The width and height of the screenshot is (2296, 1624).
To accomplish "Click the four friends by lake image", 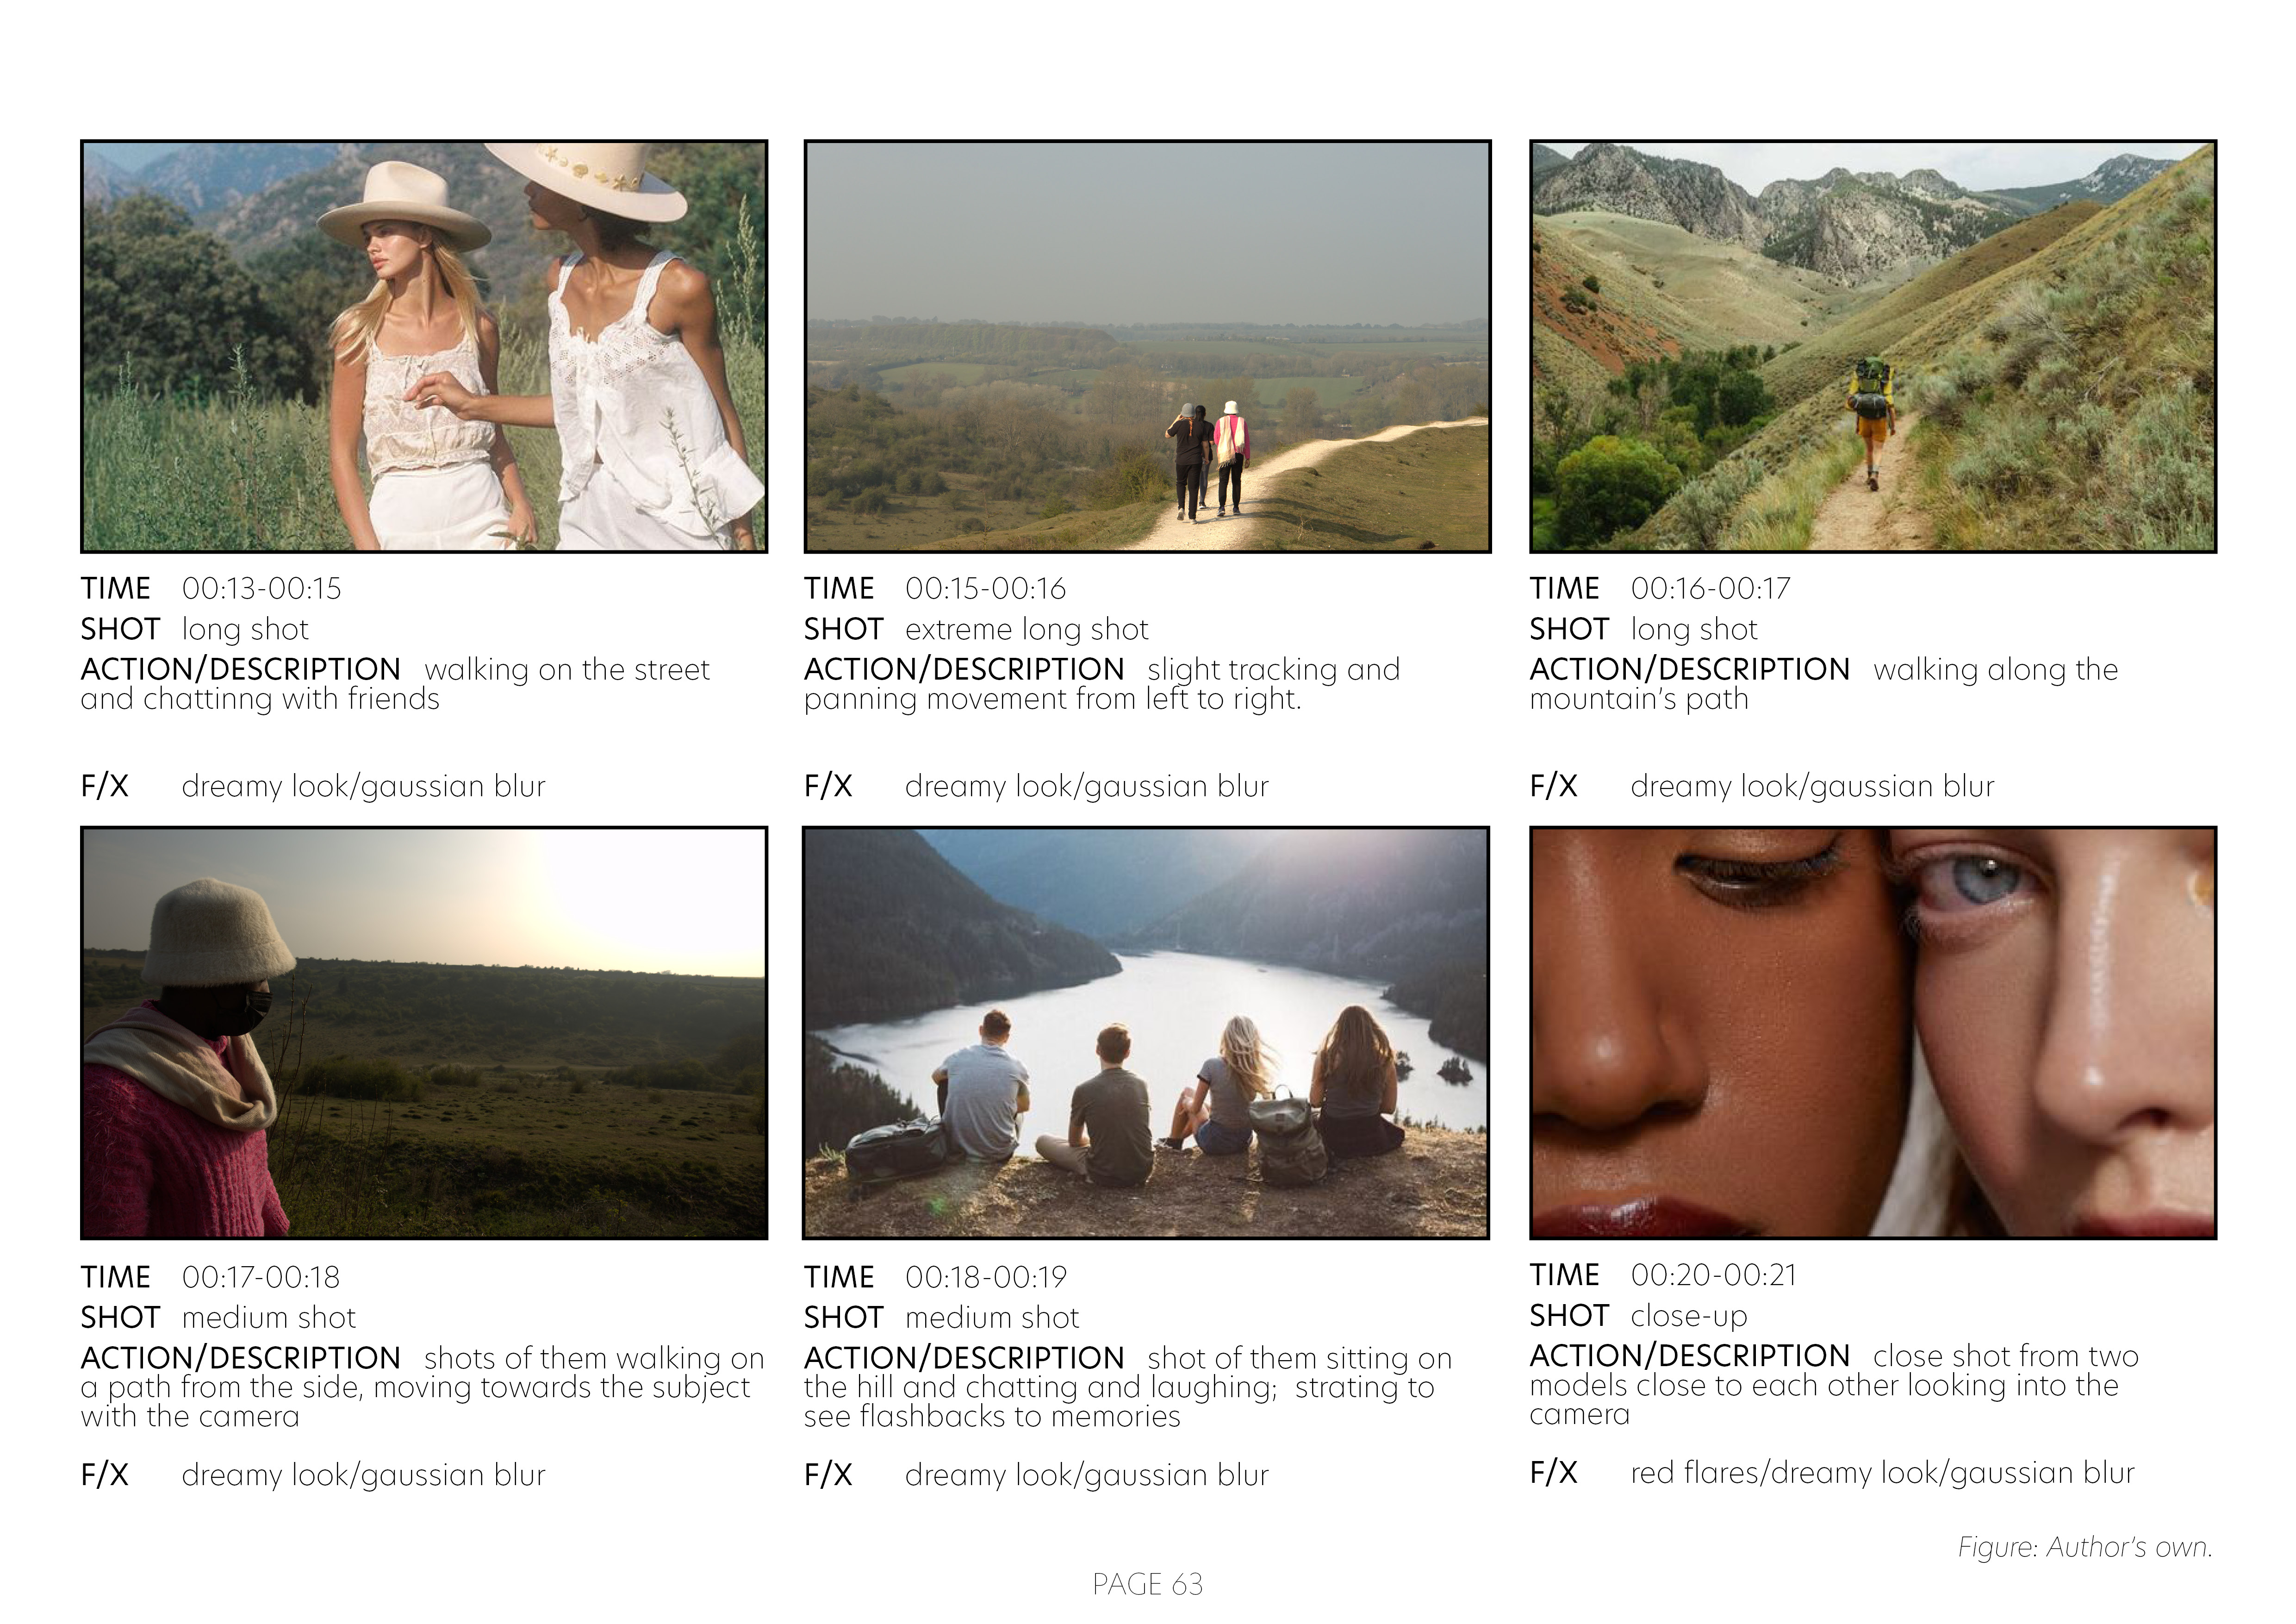I will click(x=1146, y=1033).
